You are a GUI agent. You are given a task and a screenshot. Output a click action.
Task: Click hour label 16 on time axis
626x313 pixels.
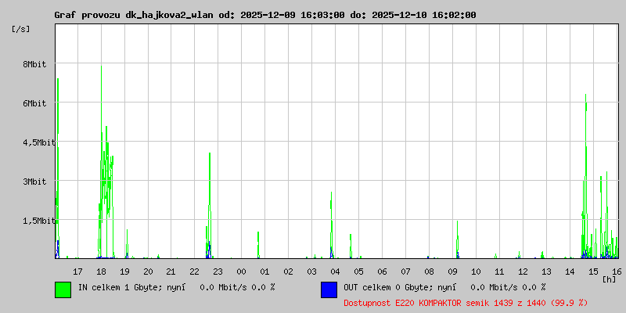[617, 272]
